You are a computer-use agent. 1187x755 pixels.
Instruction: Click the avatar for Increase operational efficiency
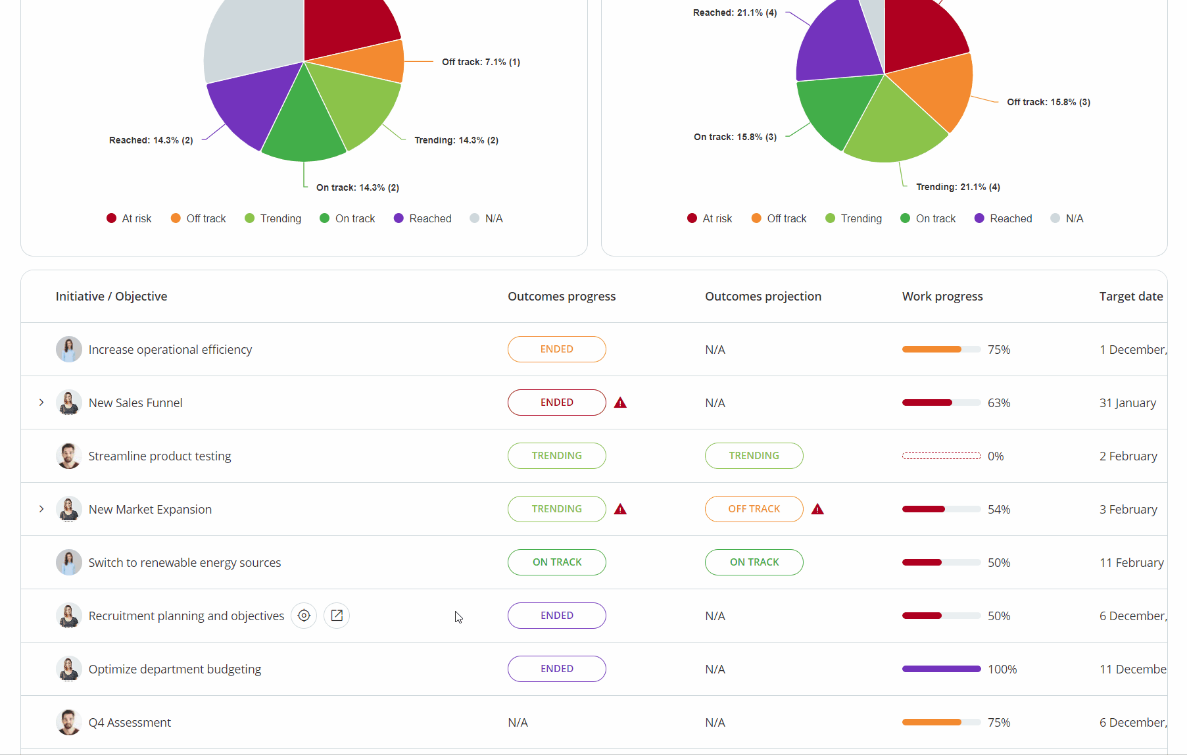(x=68, y=349)
